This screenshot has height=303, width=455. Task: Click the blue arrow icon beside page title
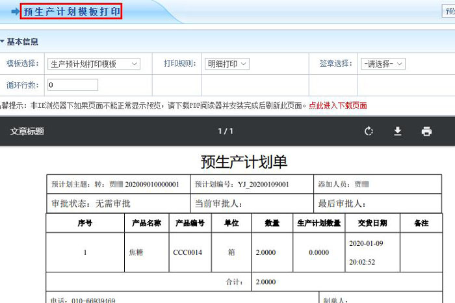tap(14, 12)
